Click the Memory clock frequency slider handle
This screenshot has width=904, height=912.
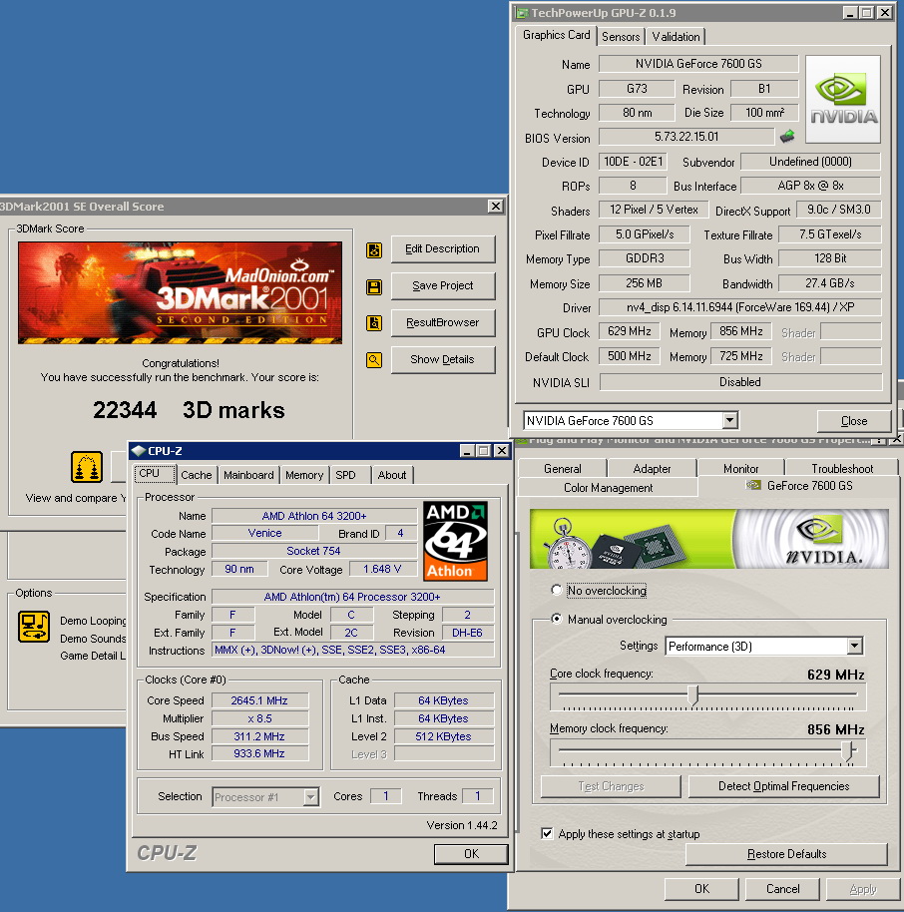click(x=848, y=750)
